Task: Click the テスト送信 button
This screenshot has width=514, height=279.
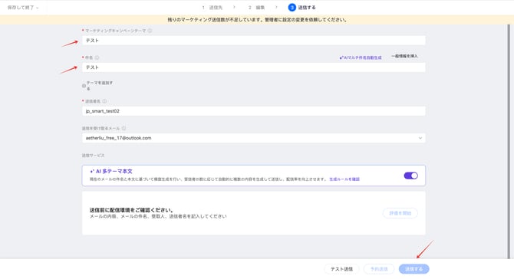Action: (341, 269)
